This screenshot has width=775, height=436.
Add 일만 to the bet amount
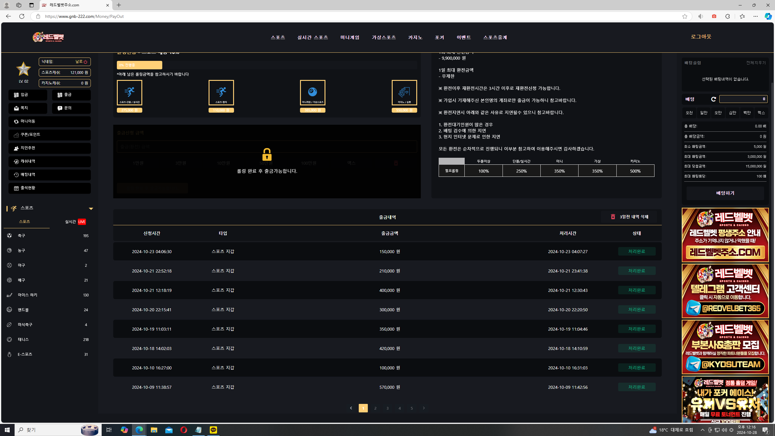click(704, 113)
